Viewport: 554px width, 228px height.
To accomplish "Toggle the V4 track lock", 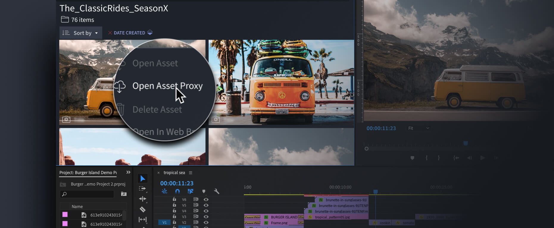I will [174, 211].
